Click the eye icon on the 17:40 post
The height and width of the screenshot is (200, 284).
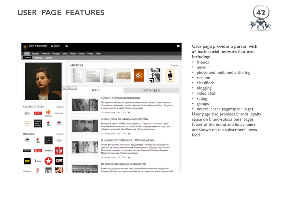123,112
